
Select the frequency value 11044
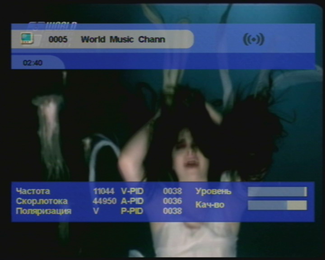(x=103, y=191)
